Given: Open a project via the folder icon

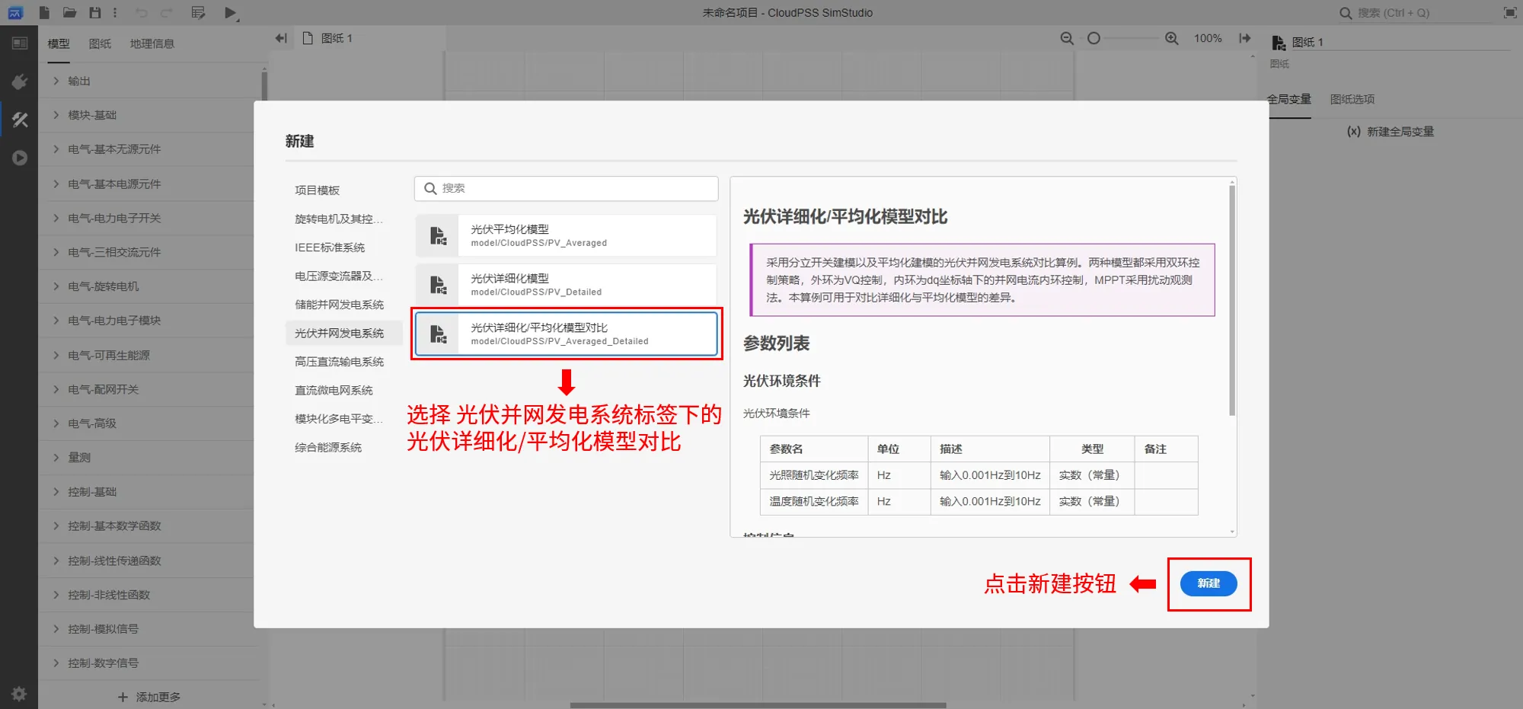Looking at the screenshot, I should (x=69, y=12).
